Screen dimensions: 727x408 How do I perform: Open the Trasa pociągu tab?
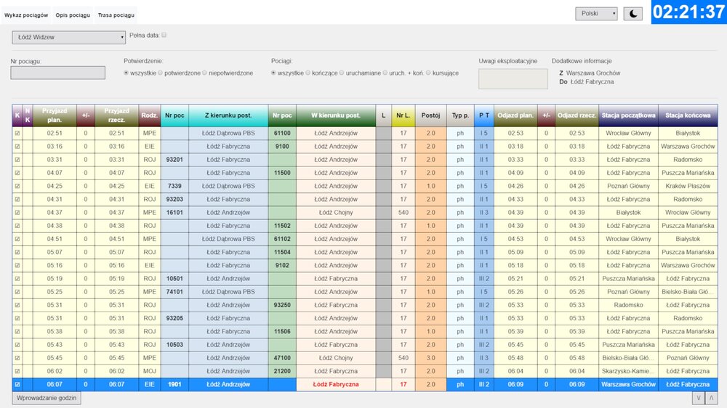pos(116,15)
